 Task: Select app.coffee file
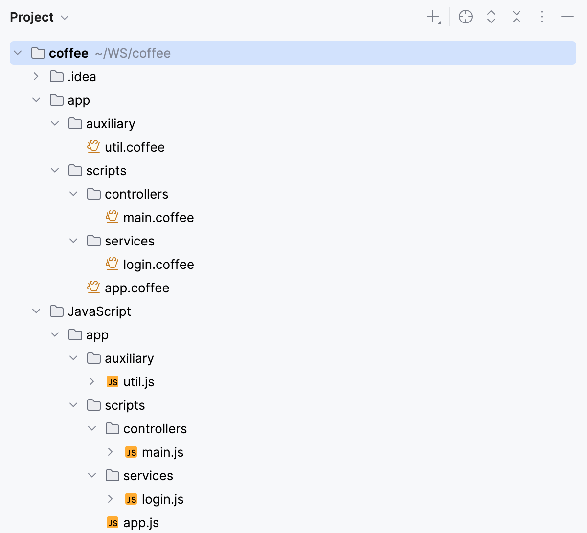pyautogui.click(x=136, y=288)
